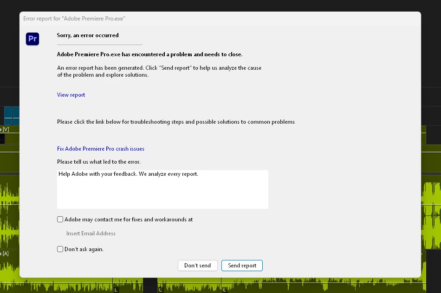This screenshot has width=441, height=293.
Task: Click the dialog title 'Error report for Adobe Premiere Pro.exe'
Action: 74,19
